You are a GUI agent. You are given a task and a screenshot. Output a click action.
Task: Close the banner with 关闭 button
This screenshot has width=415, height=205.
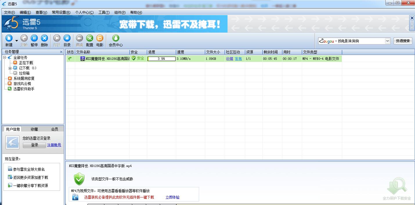pos(412,23)
